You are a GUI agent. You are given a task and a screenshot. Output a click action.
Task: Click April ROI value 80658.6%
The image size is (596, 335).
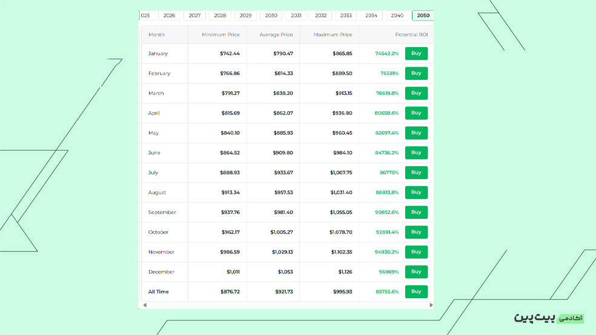[386, 113]
